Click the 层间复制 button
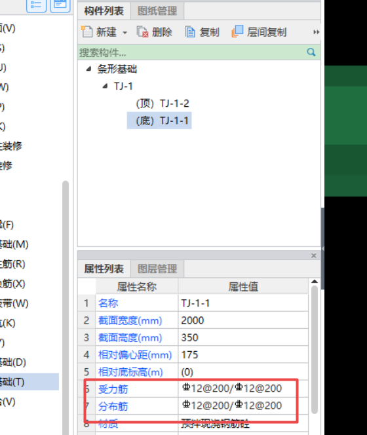The width and height of the screenshot is (367, 435). pyautogui.click(x=259, y=32)
